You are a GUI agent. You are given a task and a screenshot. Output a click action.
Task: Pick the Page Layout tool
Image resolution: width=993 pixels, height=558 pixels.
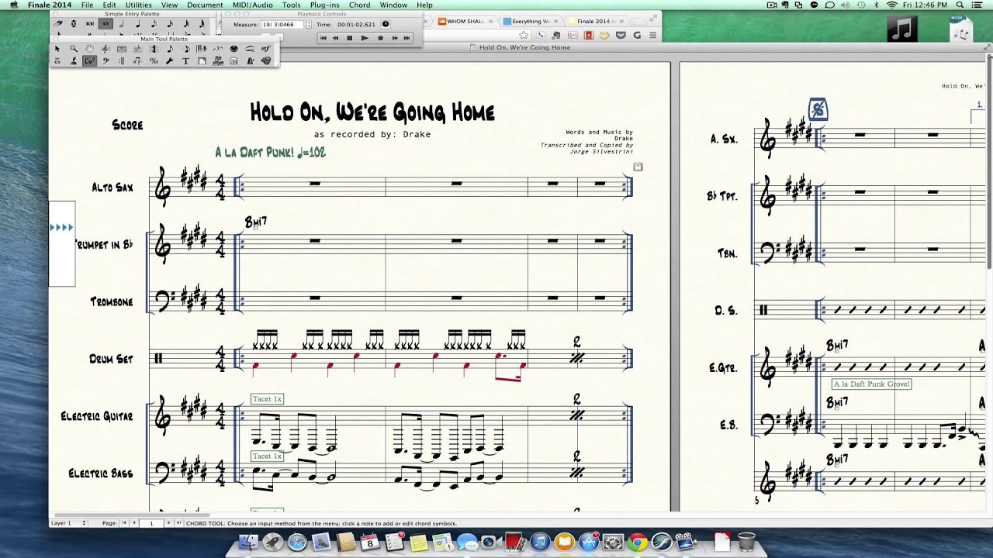[202, 61]
